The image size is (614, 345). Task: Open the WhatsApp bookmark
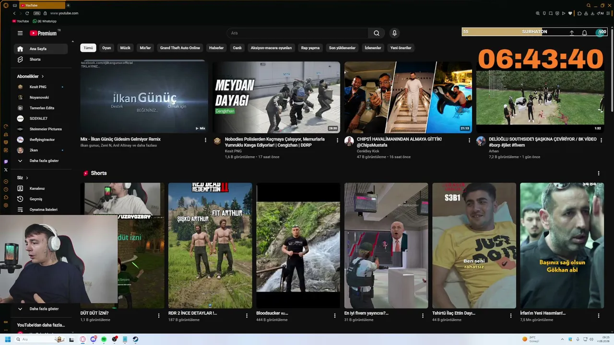click(x=45, y=21)
